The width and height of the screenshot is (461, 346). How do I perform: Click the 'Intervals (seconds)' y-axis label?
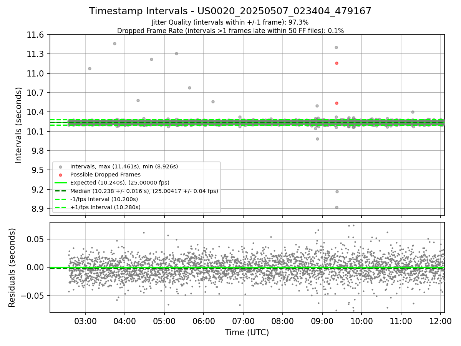pyautogui.click(x=19, y=125)
